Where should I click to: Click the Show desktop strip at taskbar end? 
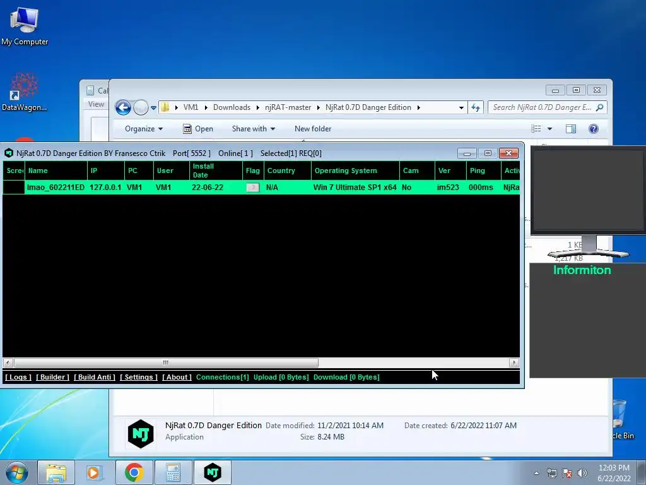point(643,472)
